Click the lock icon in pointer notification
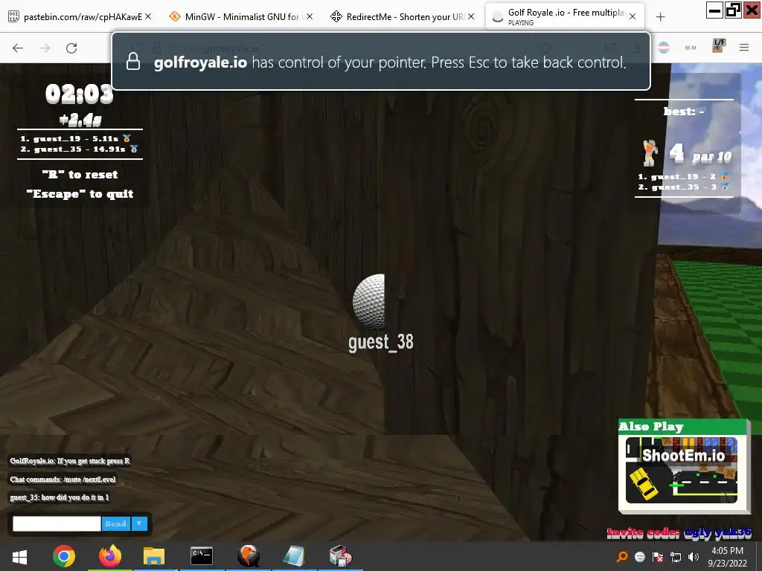 (133, 62)
